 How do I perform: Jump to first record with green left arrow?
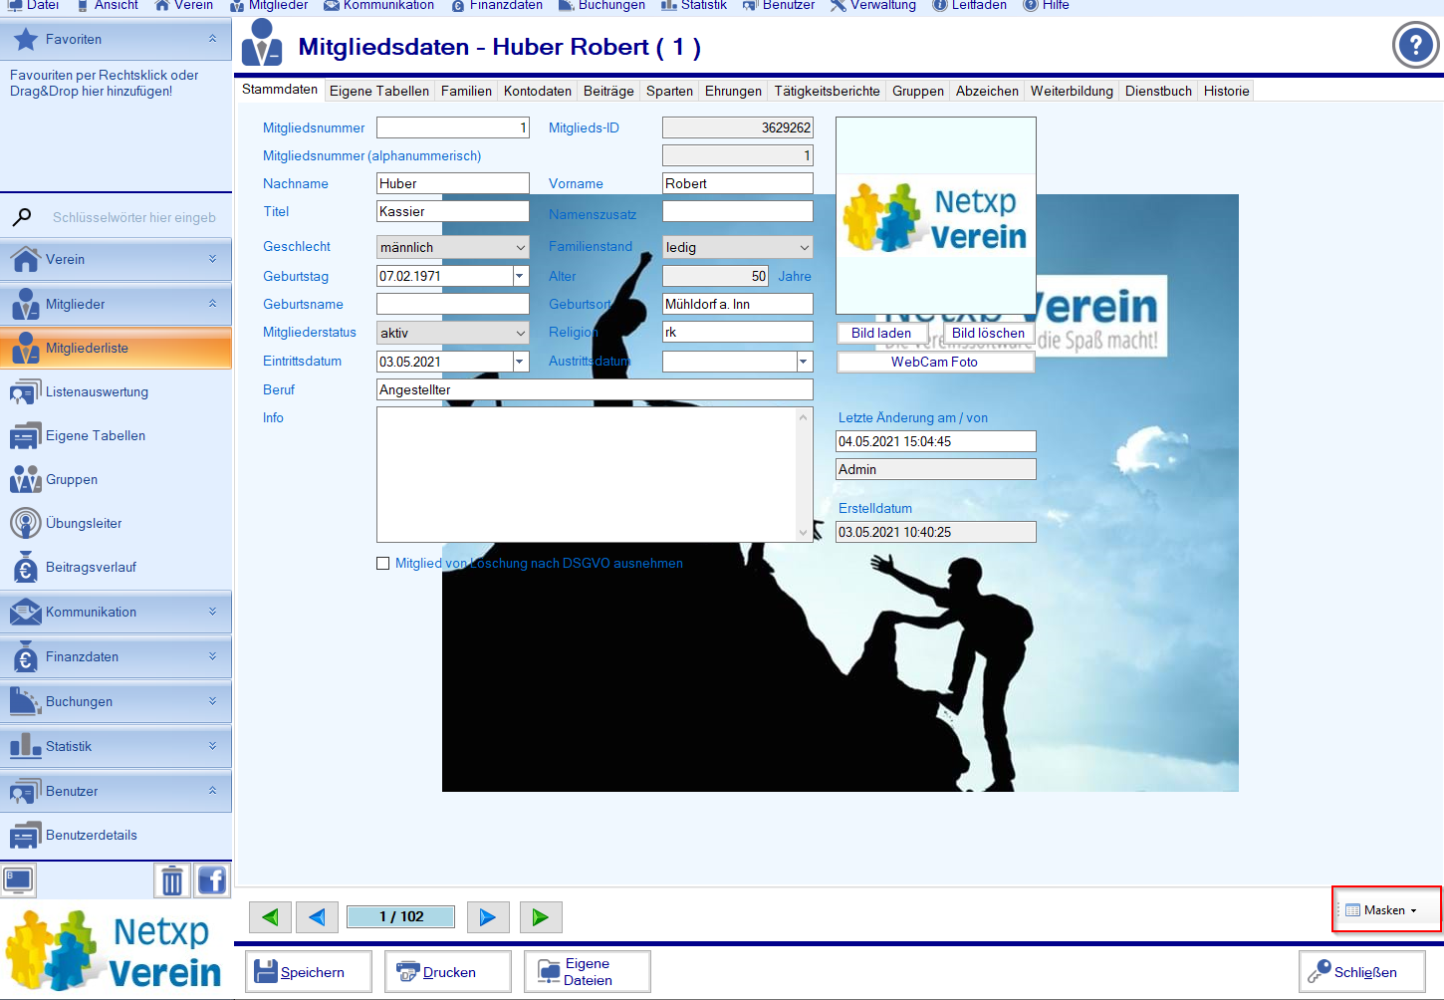click(270, 917)
